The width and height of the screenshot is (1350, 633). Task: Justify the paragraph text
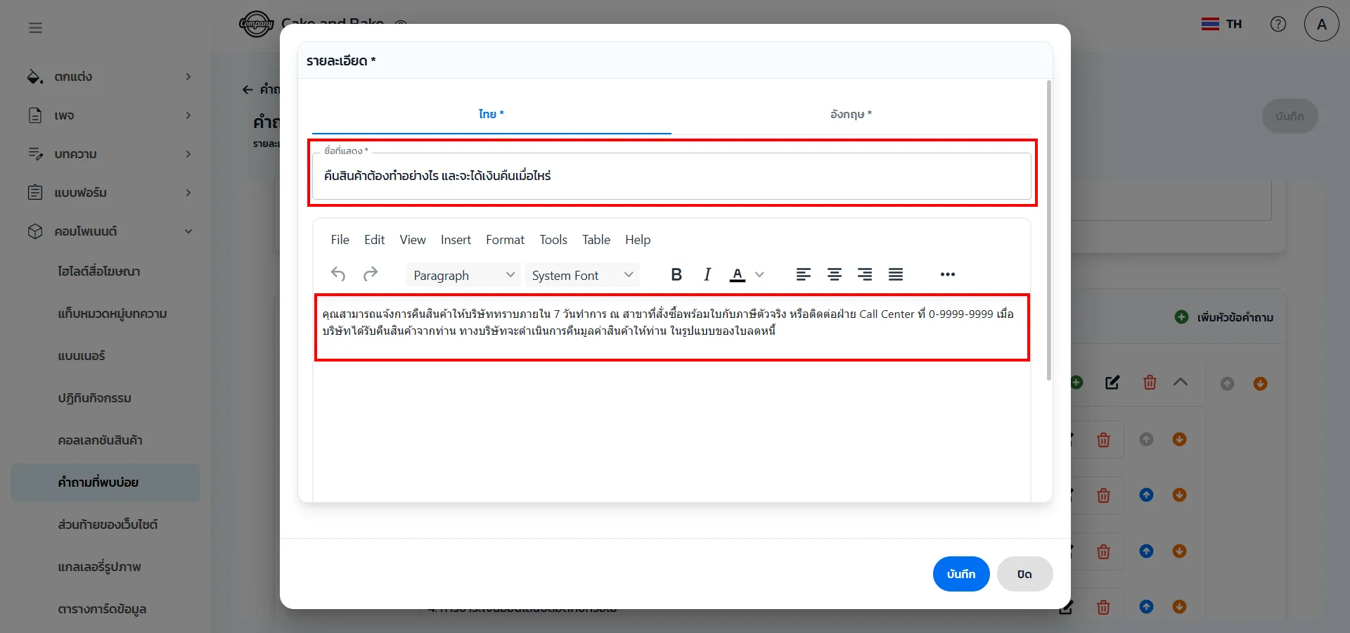click(x=896, y=275)
